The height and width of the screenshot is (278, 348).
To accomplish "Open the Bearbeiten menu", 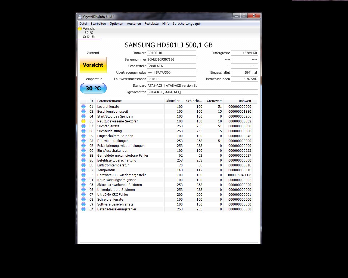I will (98, 24).
